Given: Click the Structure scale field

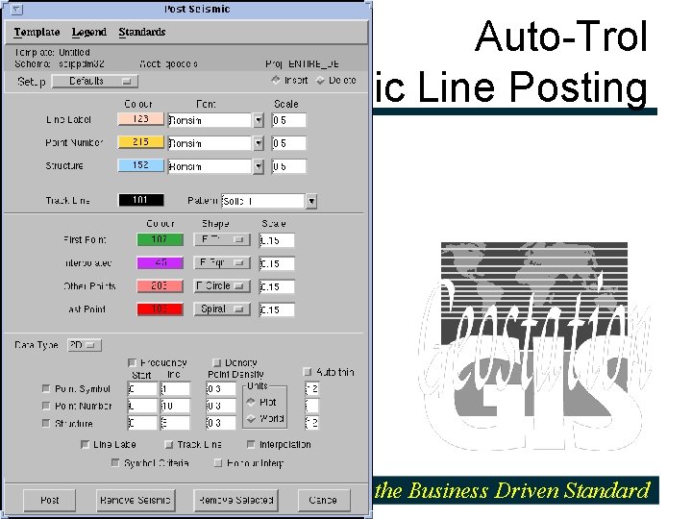Looking at the screenshot, I should (x=288, y=166).
